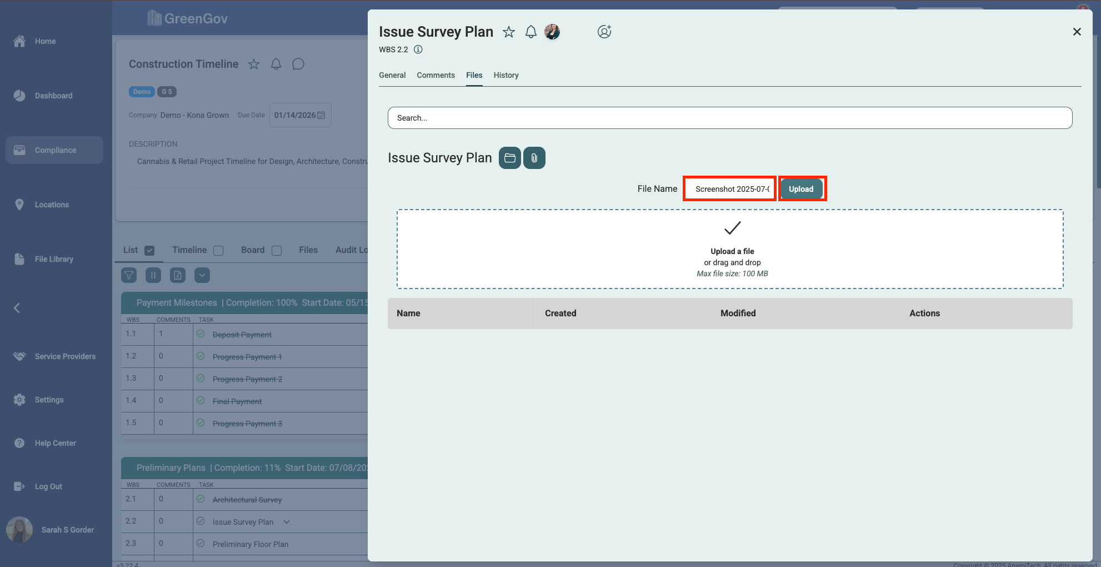Star the Issue Survey Plan task

coord(508,32)
